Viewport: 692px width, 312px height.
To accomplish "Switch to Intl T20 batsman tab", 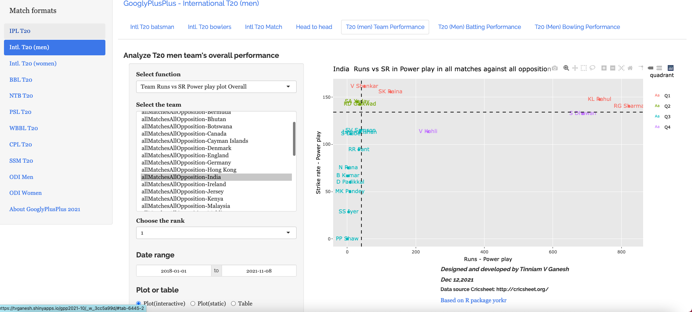I will [x=152, y=27].
